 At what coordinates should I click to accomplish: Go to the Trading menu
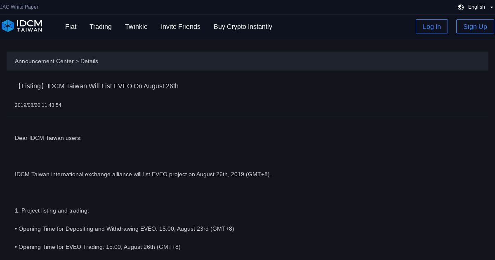pyautogui.click(x=100, y=26)
